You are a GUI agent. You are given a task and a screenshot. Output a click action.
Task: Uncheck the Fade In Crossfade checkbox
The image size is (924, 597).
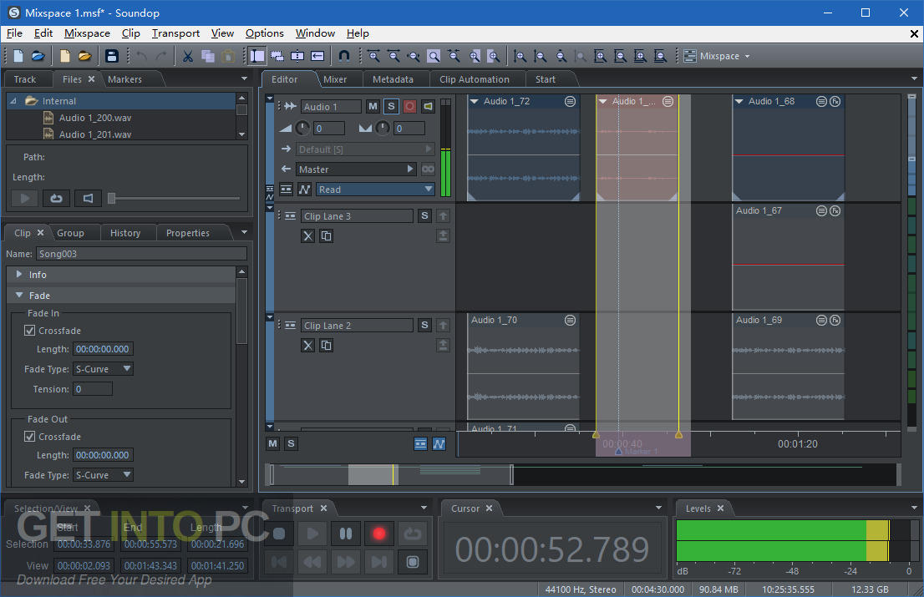pyautogui.click(x=29, y=331)
